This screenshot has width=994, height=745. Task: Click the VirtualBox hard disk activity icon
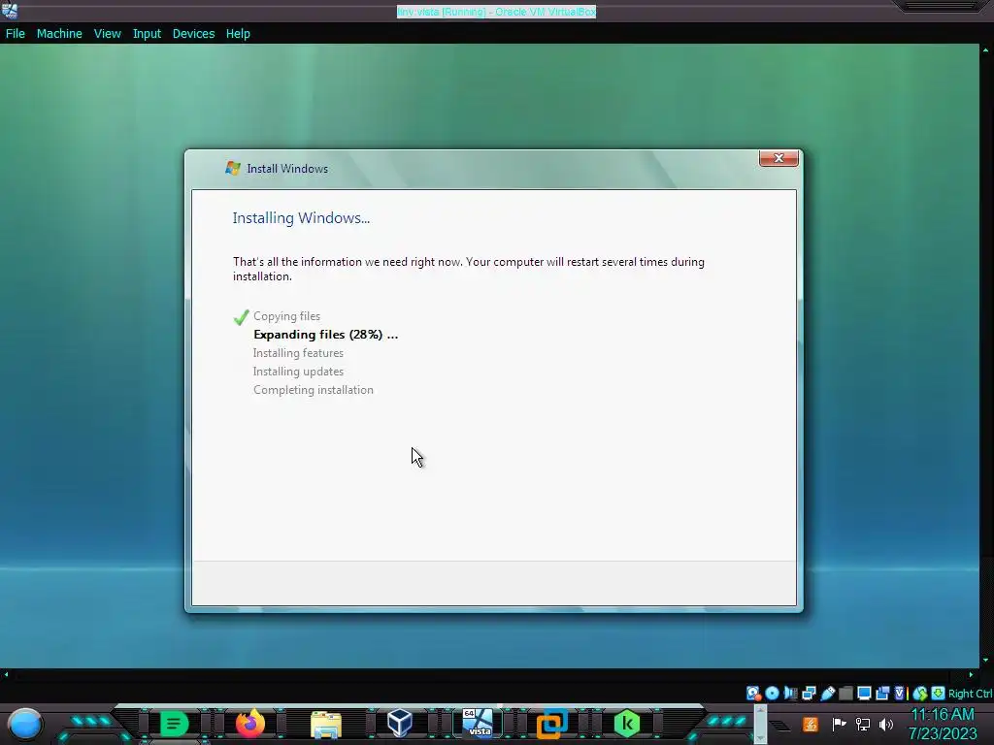[753, 693]
